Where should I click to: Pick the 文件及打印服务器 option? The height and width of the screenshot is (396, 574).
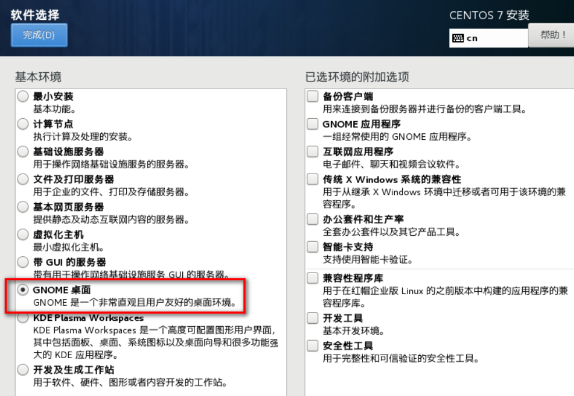23,179
